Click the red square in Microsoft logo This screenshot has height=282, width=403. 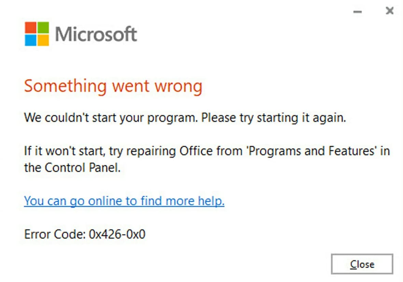coord(31,28)
